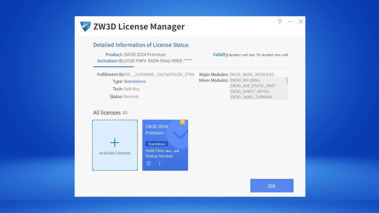This screenshot has width=379, height=213.
Task: Open help via the question mark icon
Action: point(279,22)
